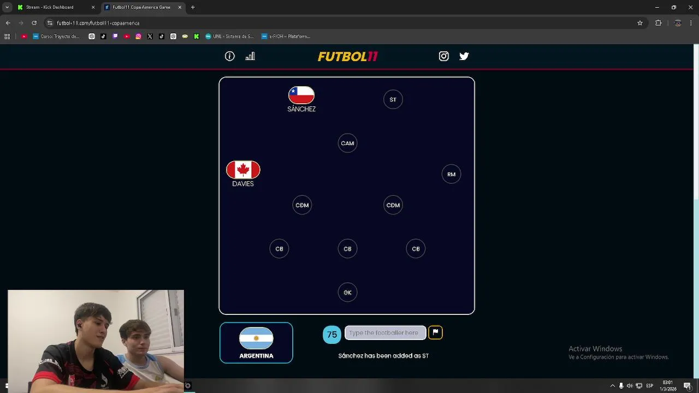Click the footballer name input field

(x=385, y=333)
